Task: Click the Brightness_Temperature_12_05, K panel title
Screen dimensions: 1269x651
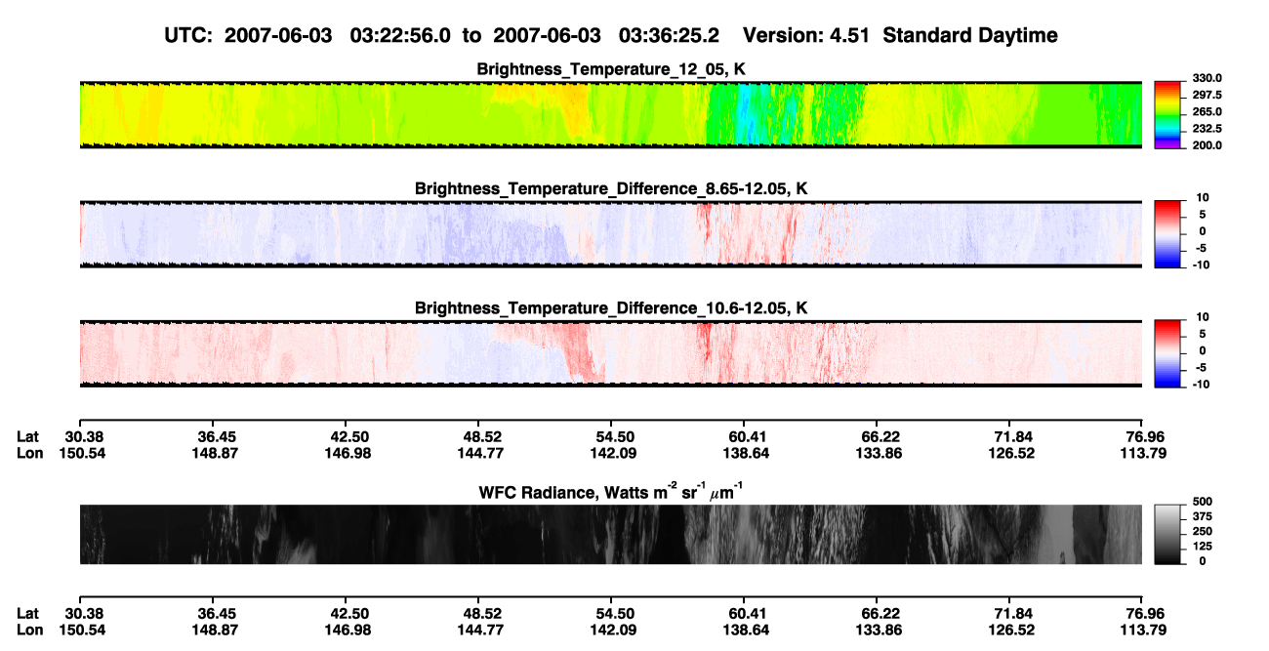Action: [611, 68]
